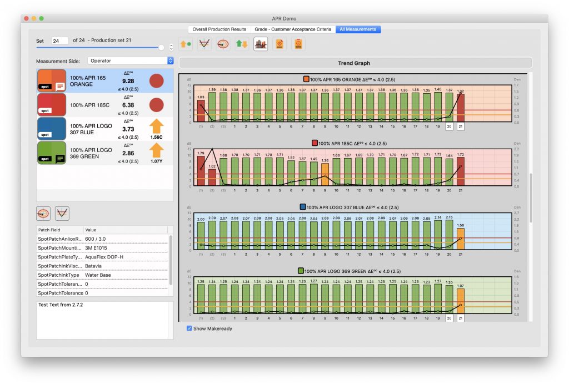The image size is (569, 385).
Task: Open the Measurement Side dropdown
Action: click(130, 60)
